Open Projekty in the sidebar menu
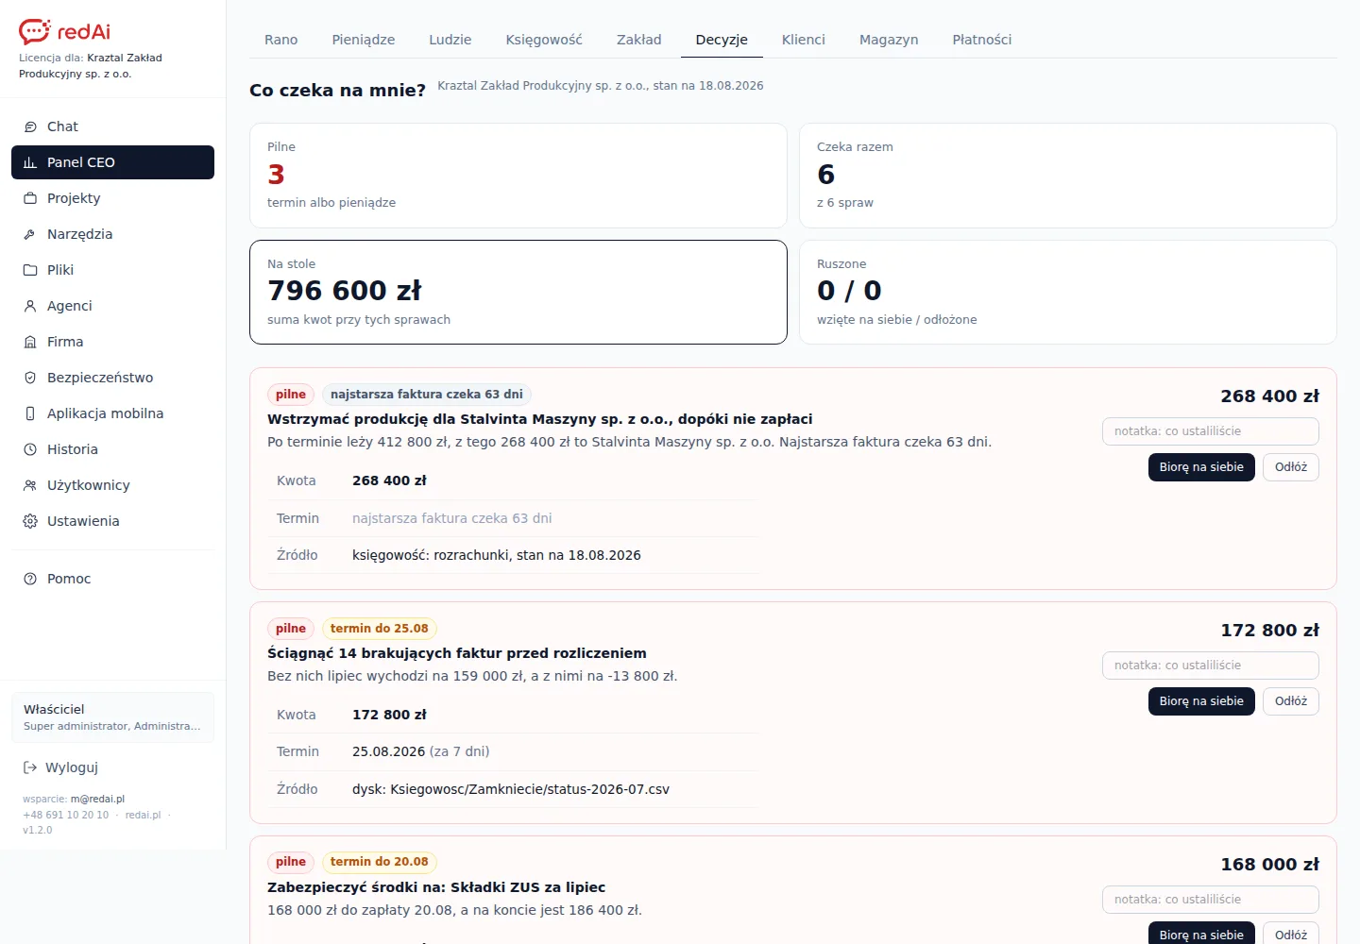Image resolution: width=1360 pixels, height=944 pixels. 113,198
